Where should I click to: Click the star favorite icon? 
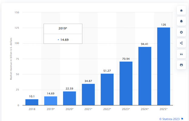coord(181,11)
